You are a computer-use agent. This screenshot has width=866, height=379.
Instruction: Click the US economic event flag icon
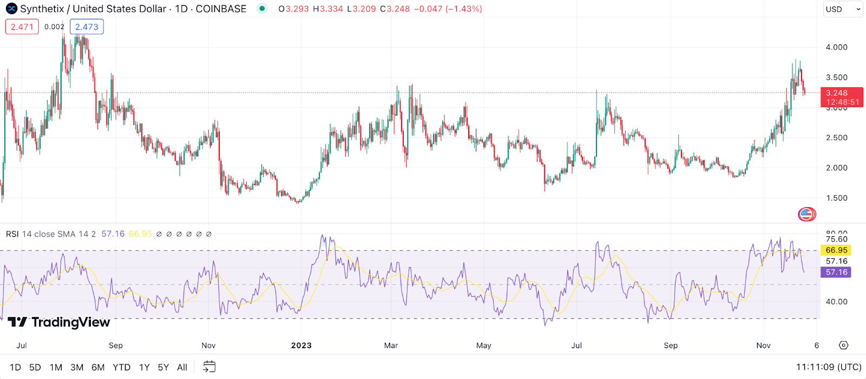(806, 214)
